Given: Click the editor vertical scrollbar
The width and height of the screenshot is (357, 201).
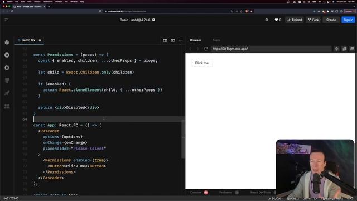Looking at the screenshot, I should 183,139.
